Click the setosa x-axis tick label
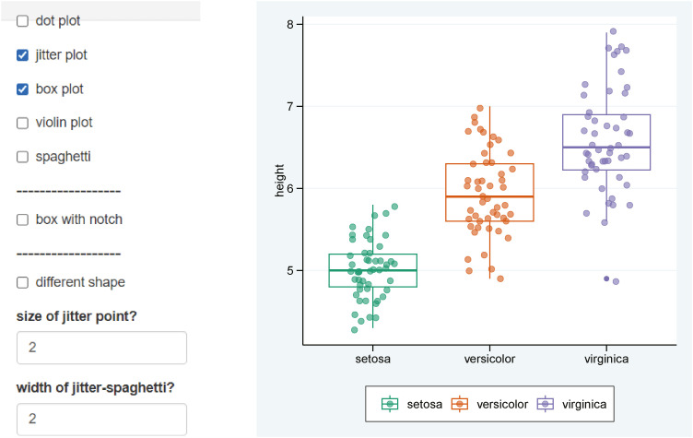 (x=372, y=359)
